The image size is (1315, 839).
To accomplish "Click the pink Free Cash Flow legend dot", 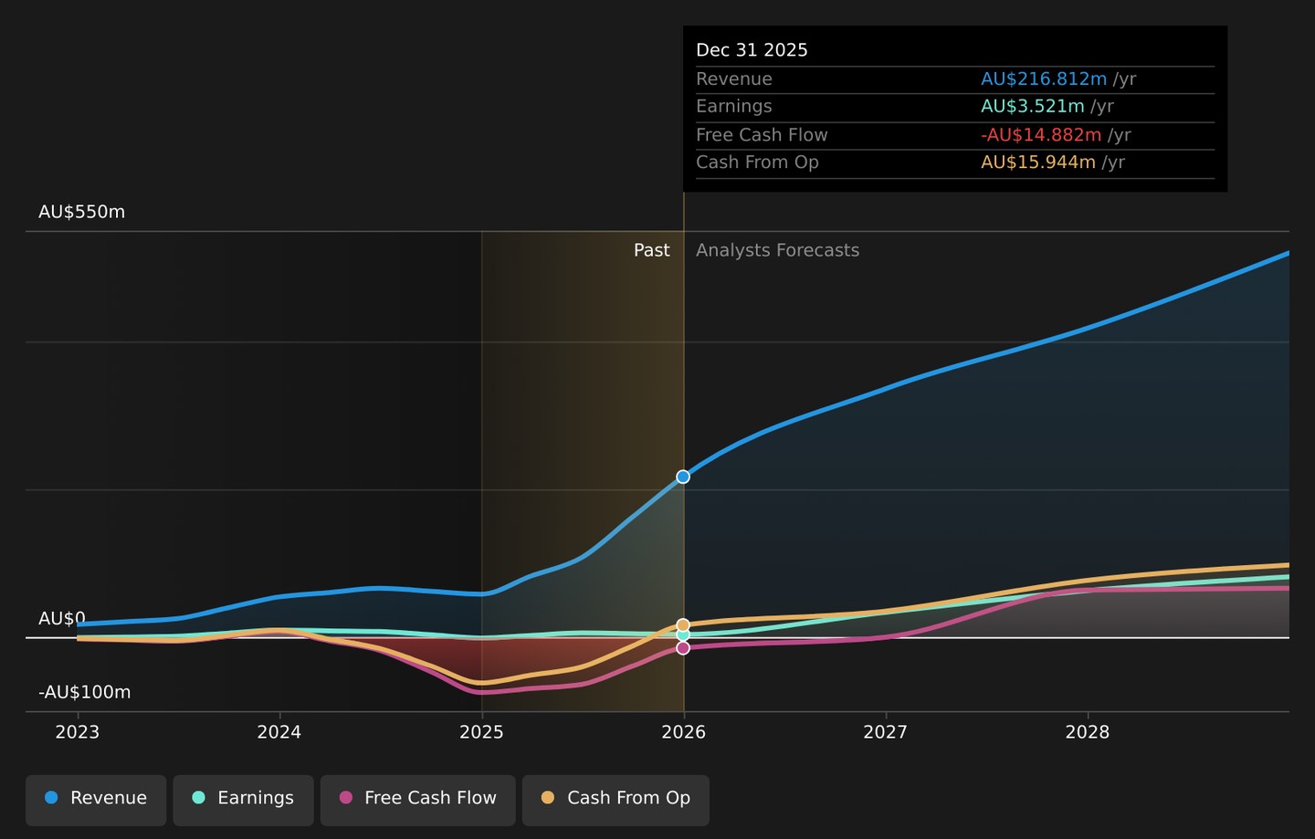I will coord(345,798).
